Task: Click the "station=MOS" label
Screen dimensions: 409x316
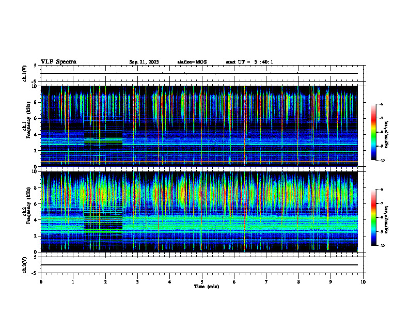Action: pyautogui.click(x=192, y=62)
